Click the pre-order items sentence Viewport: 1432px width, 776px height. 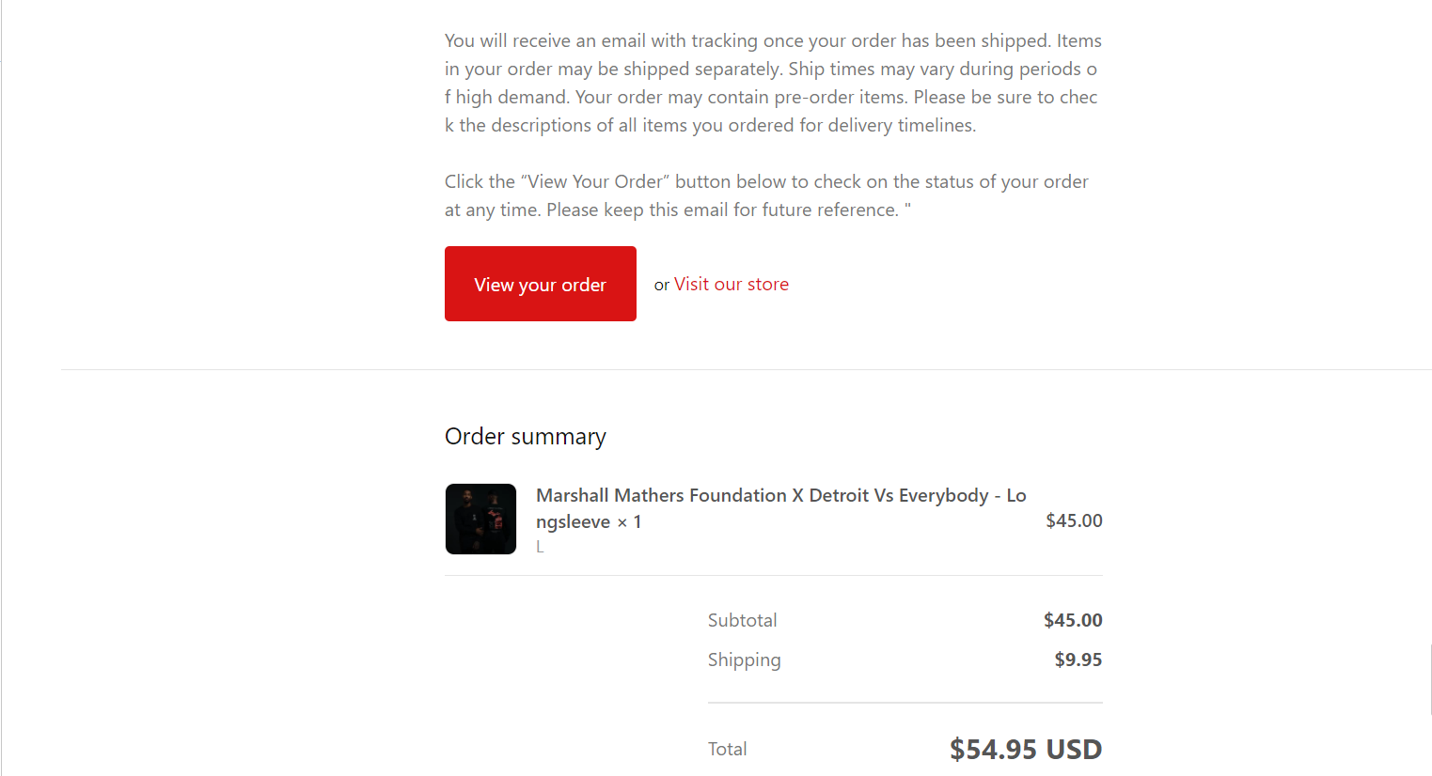[x=771, y=98]
